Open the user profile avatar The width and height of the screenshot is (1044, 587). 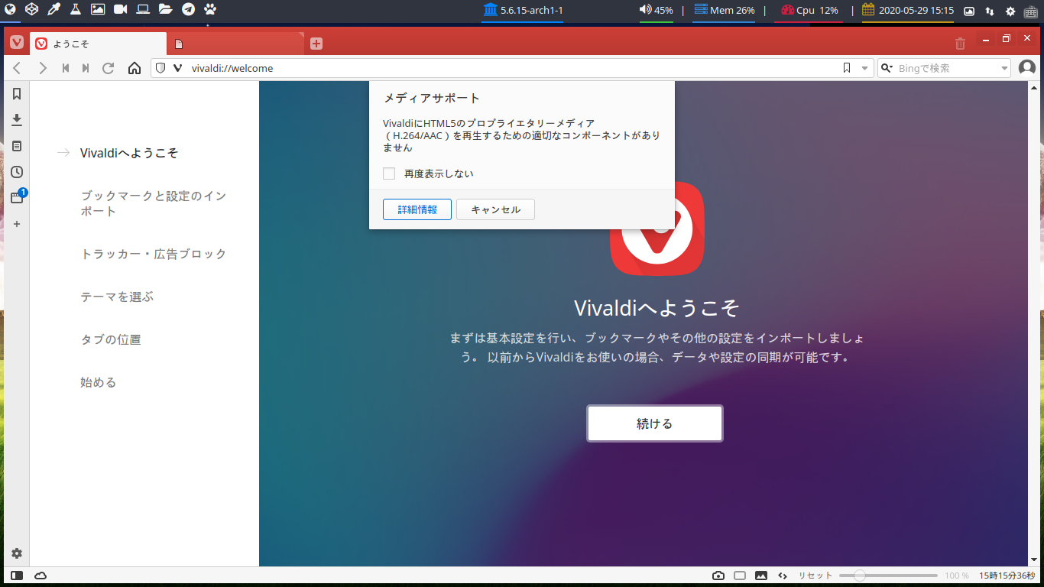1027,68
